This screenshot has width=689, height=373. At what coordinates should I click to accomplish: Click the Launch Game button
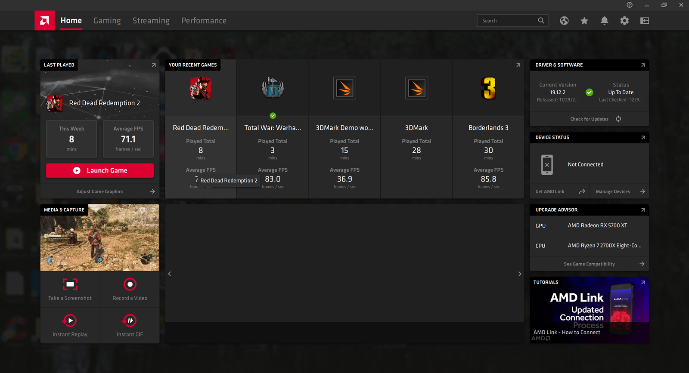[100, 170]
